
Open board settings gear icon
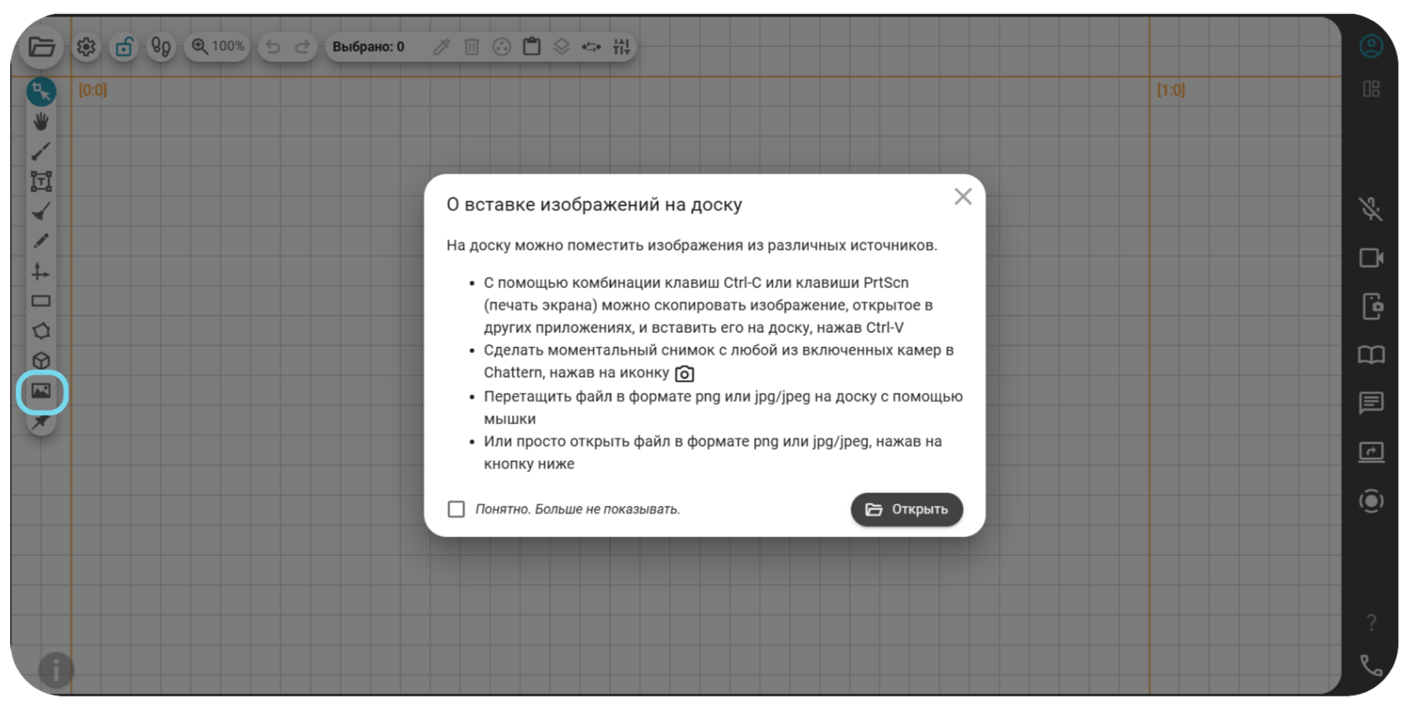(x=86, y=47)
